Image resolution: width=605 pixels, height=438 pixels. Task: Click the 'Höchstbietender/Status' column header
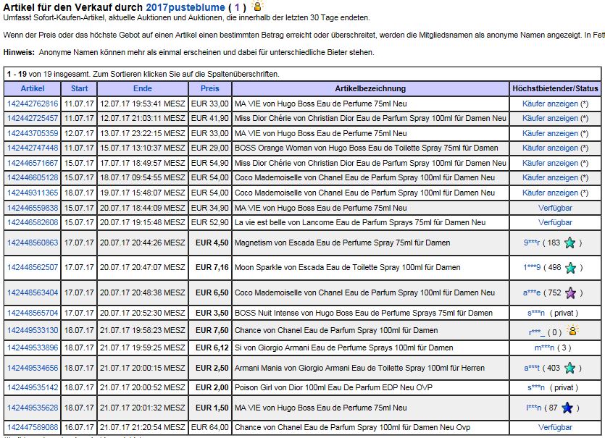point(555,88)
